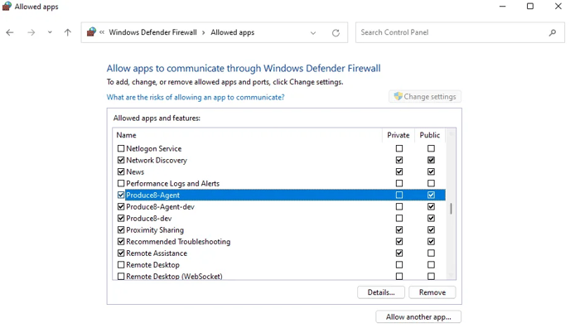Screen dimensions: 570x328
Task: Minimize the Allowed apps window
Action: click(x=502, y=7)
